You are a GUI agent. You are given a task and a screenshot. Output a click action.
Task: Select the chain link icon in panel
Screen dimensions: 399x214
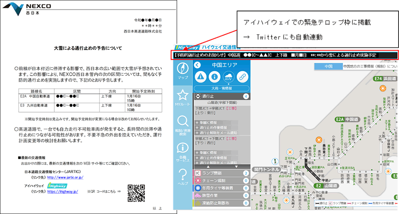click(242, 76)
